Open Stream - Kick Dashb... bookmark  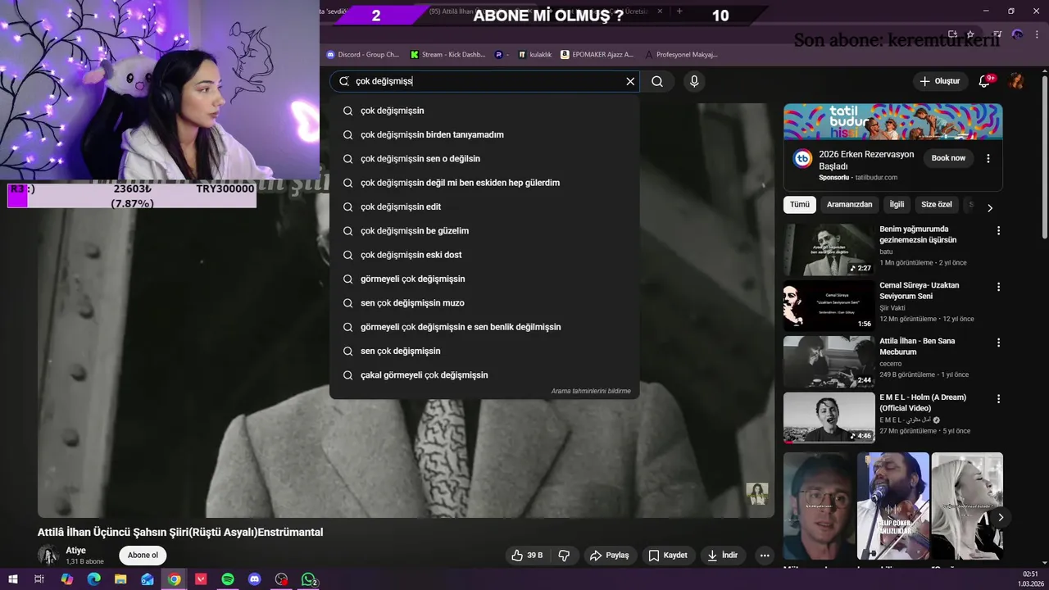(447, 55)
